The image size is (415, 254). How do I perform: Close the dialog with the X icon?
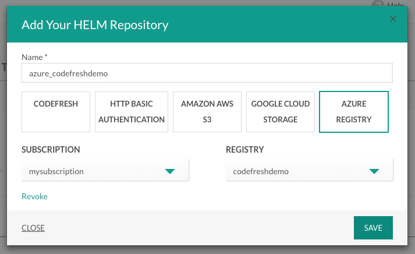393,19
